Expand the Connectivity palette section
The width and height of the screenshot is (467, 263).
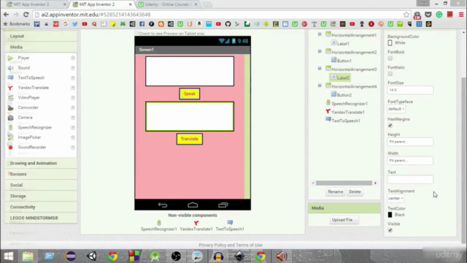41,207
